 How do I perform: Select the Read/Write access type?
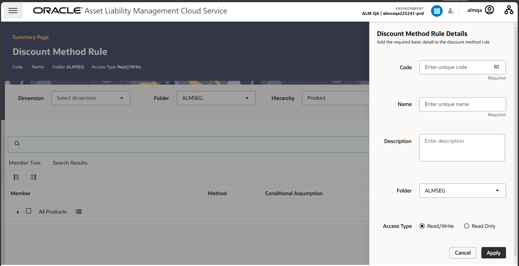[422, 226]
